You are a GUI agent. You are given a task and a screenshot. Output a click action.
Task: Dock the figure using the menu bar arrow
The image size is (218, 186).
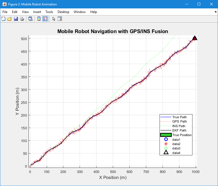(215, 12)
